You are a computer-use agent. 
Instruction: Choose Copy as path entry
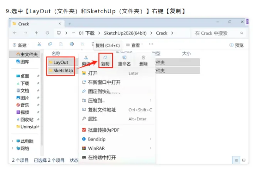click(x=117, y=110)
